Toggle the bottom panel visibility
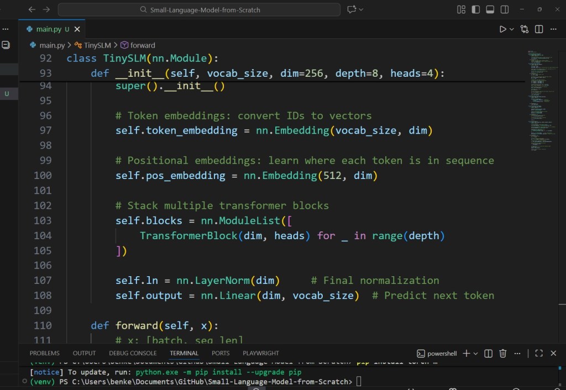Image resolution: width=566 pixels, height=390 pixels. pos(489,9)
